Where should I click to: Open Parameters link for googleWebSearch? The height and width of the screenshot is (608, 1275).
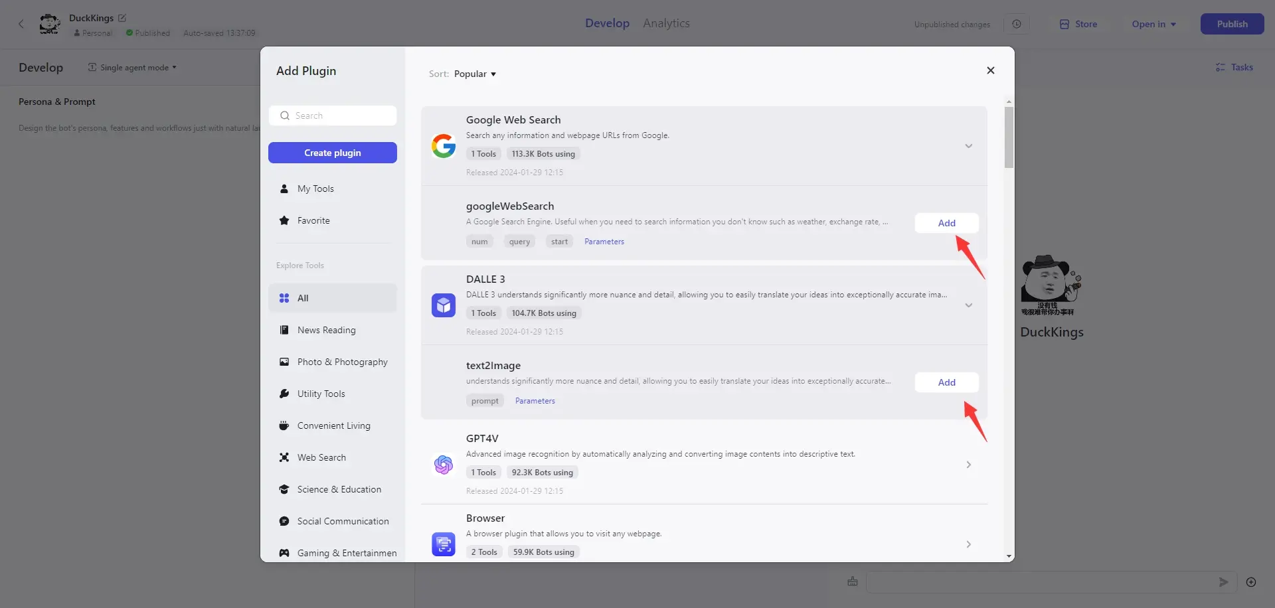click(x=604, y=242)
